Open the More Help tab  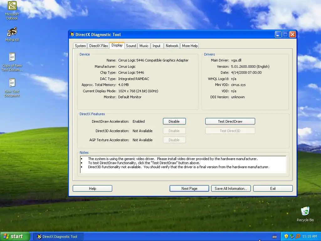190,46
